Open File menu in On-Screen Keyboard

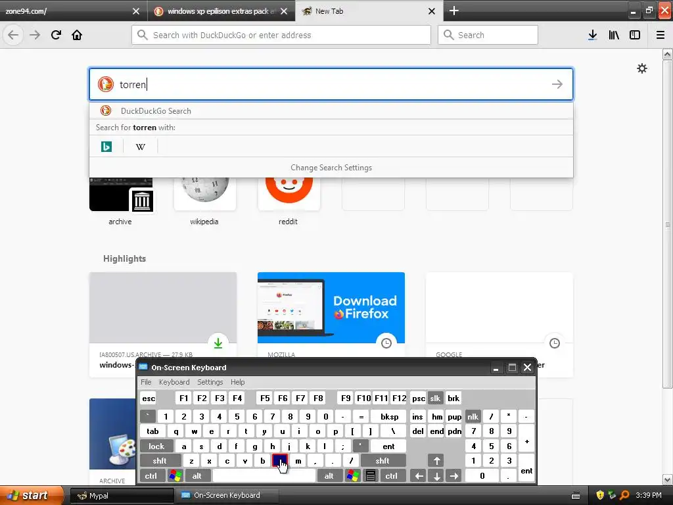click(x=146, y=382)
